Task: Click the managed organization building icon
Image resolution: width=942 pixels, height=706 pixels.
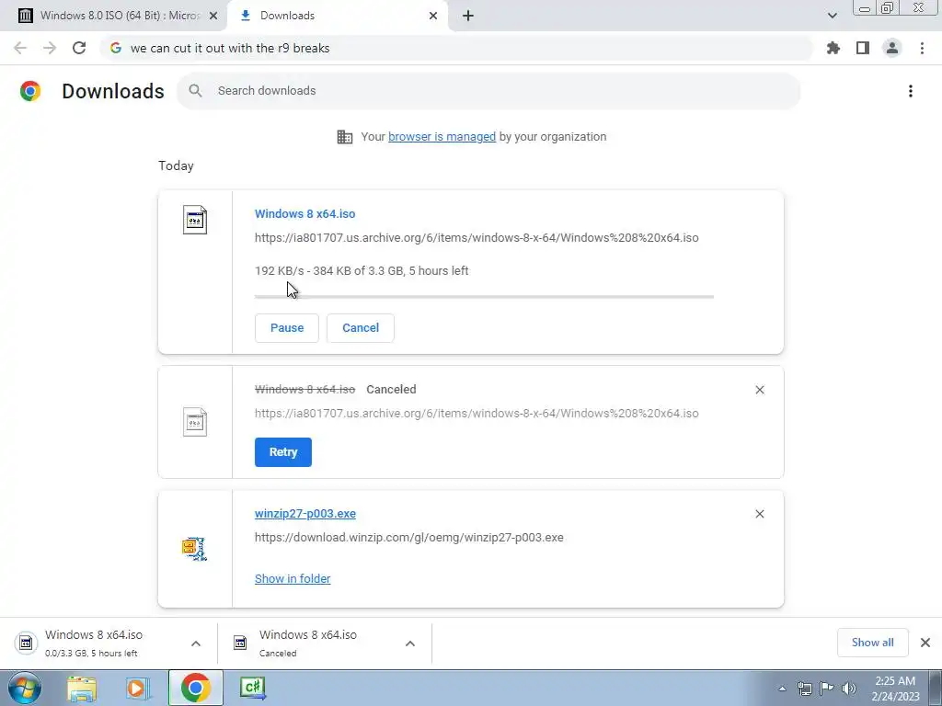Action: pyautogui.click(x=345, y=137)
